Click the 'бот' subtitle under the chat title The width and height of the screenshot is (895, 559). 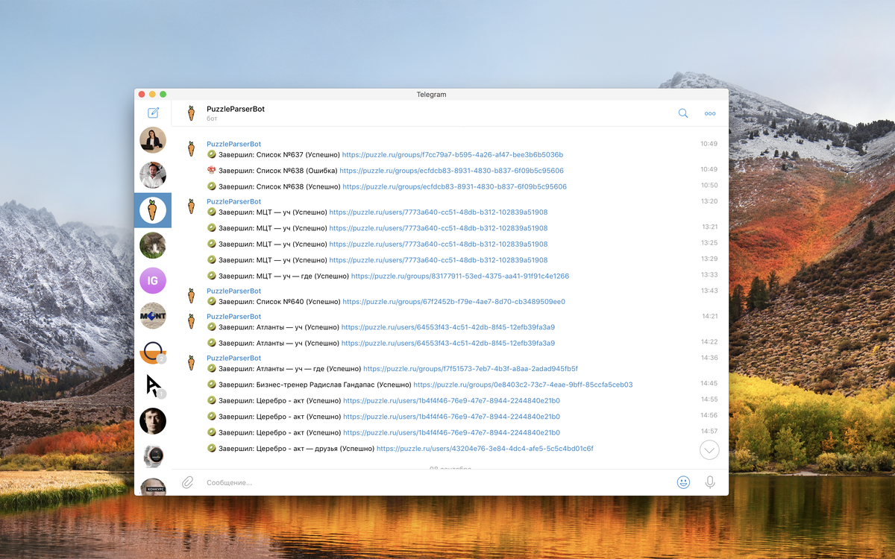coord(212,119)
